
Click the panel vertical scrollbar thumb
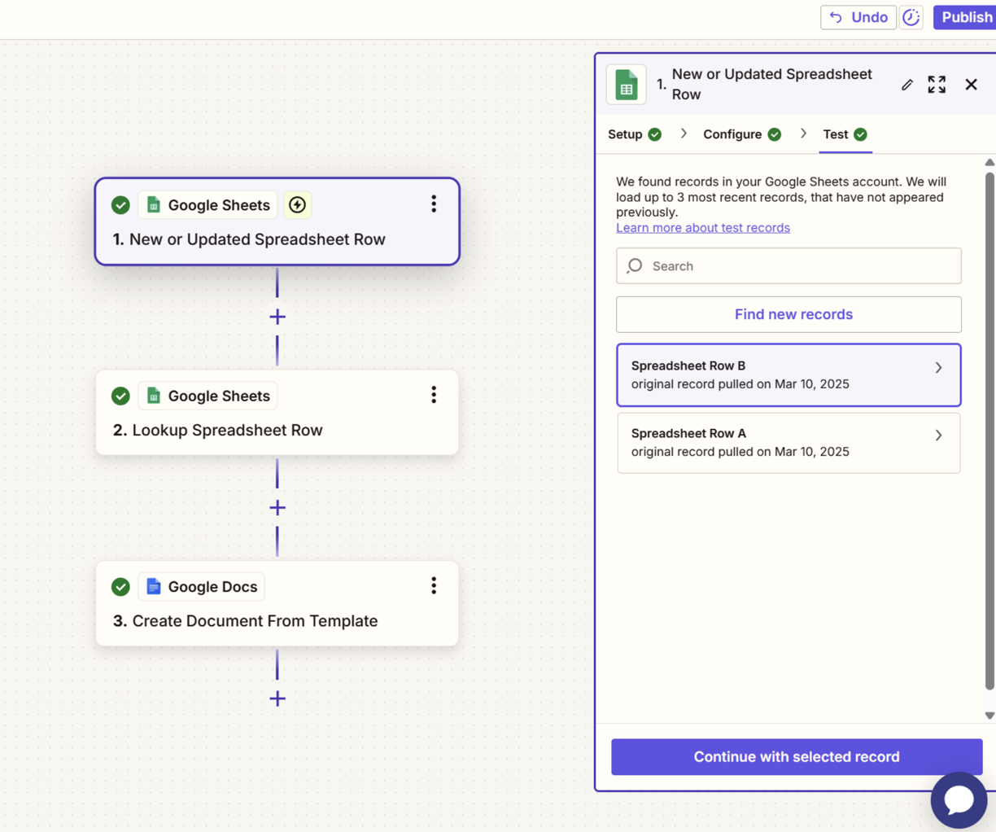click(989, 431)
